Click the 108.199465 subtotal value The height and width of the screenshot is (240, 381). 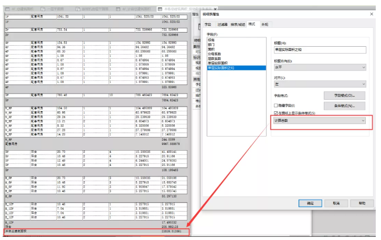pyautogui.click(x=170, y=170)
